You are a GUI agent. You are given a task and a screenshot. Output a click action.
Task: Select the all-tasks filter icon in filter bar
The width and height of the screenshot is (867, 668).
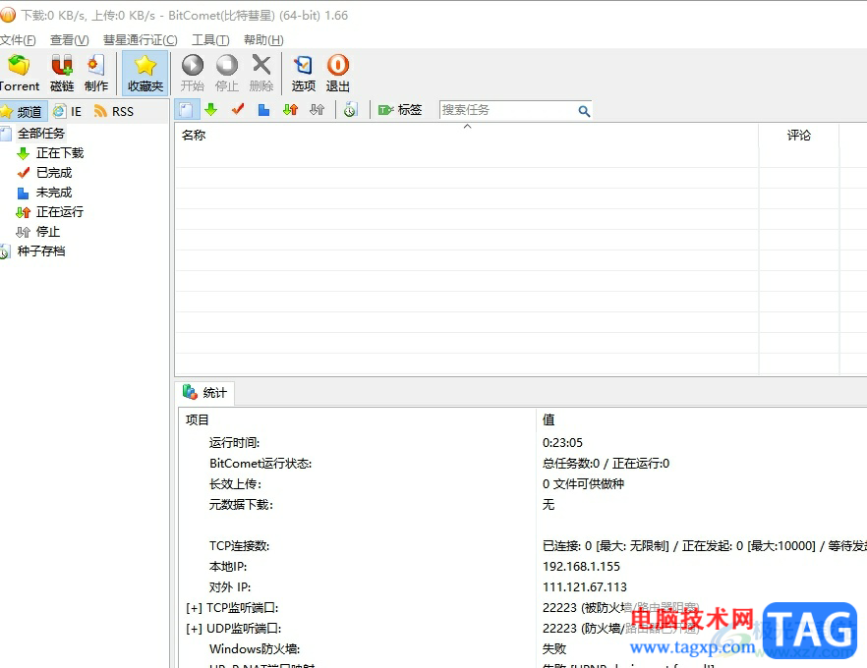click(x=187, y=110)
